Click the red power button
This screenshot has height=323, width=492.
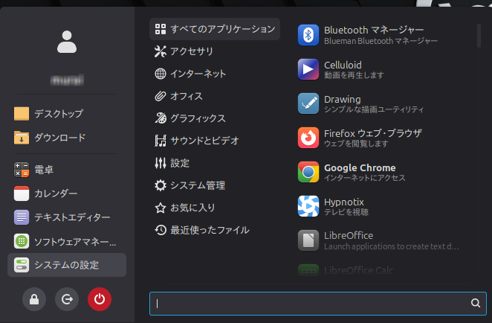[100, 299]
